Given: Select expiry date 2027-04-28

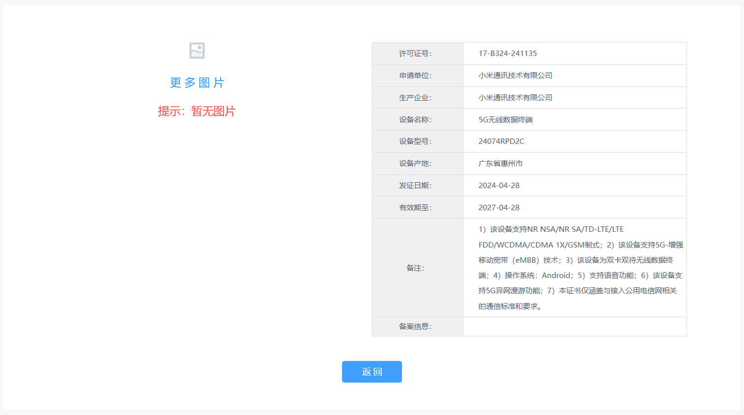Looking at the screenshot, I should click(499, 208).
